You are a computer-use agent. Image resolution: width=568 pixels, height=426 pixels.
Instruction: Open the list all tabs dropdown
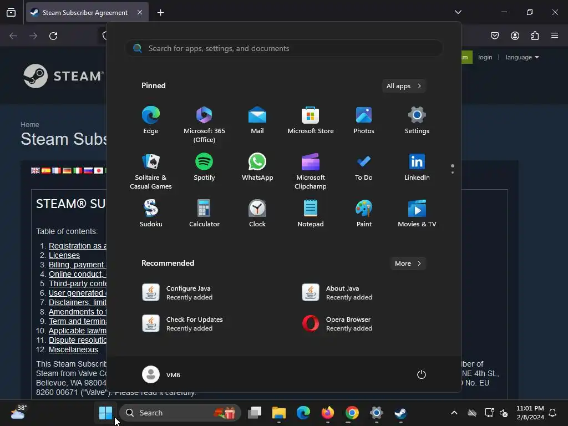pos(458,12)
